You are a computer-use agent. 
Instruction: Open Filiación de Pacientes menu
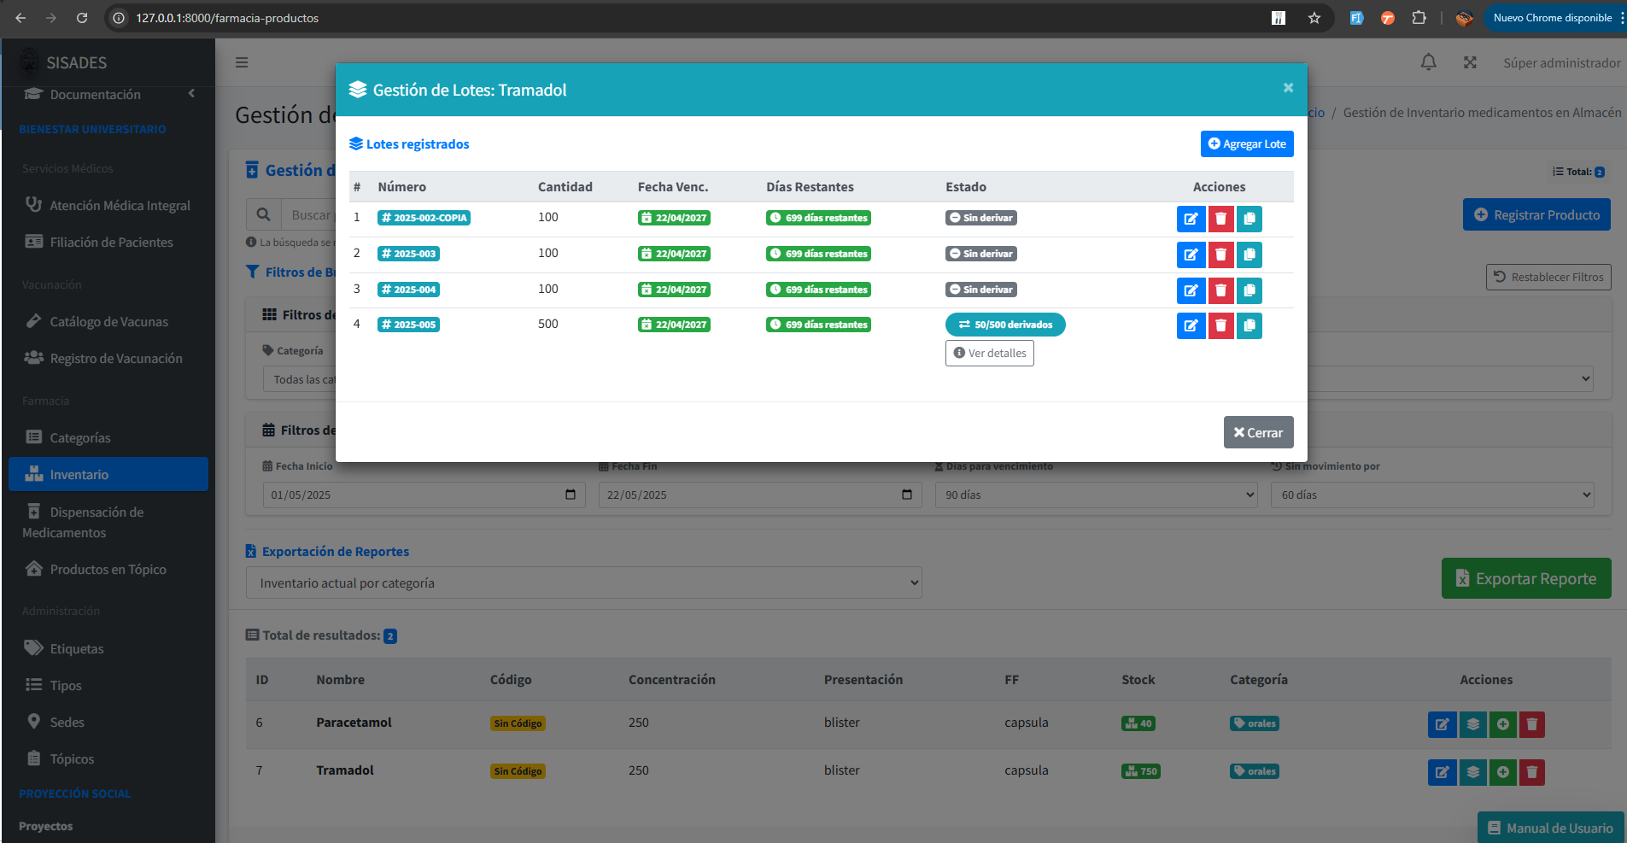tap(108, 242)
